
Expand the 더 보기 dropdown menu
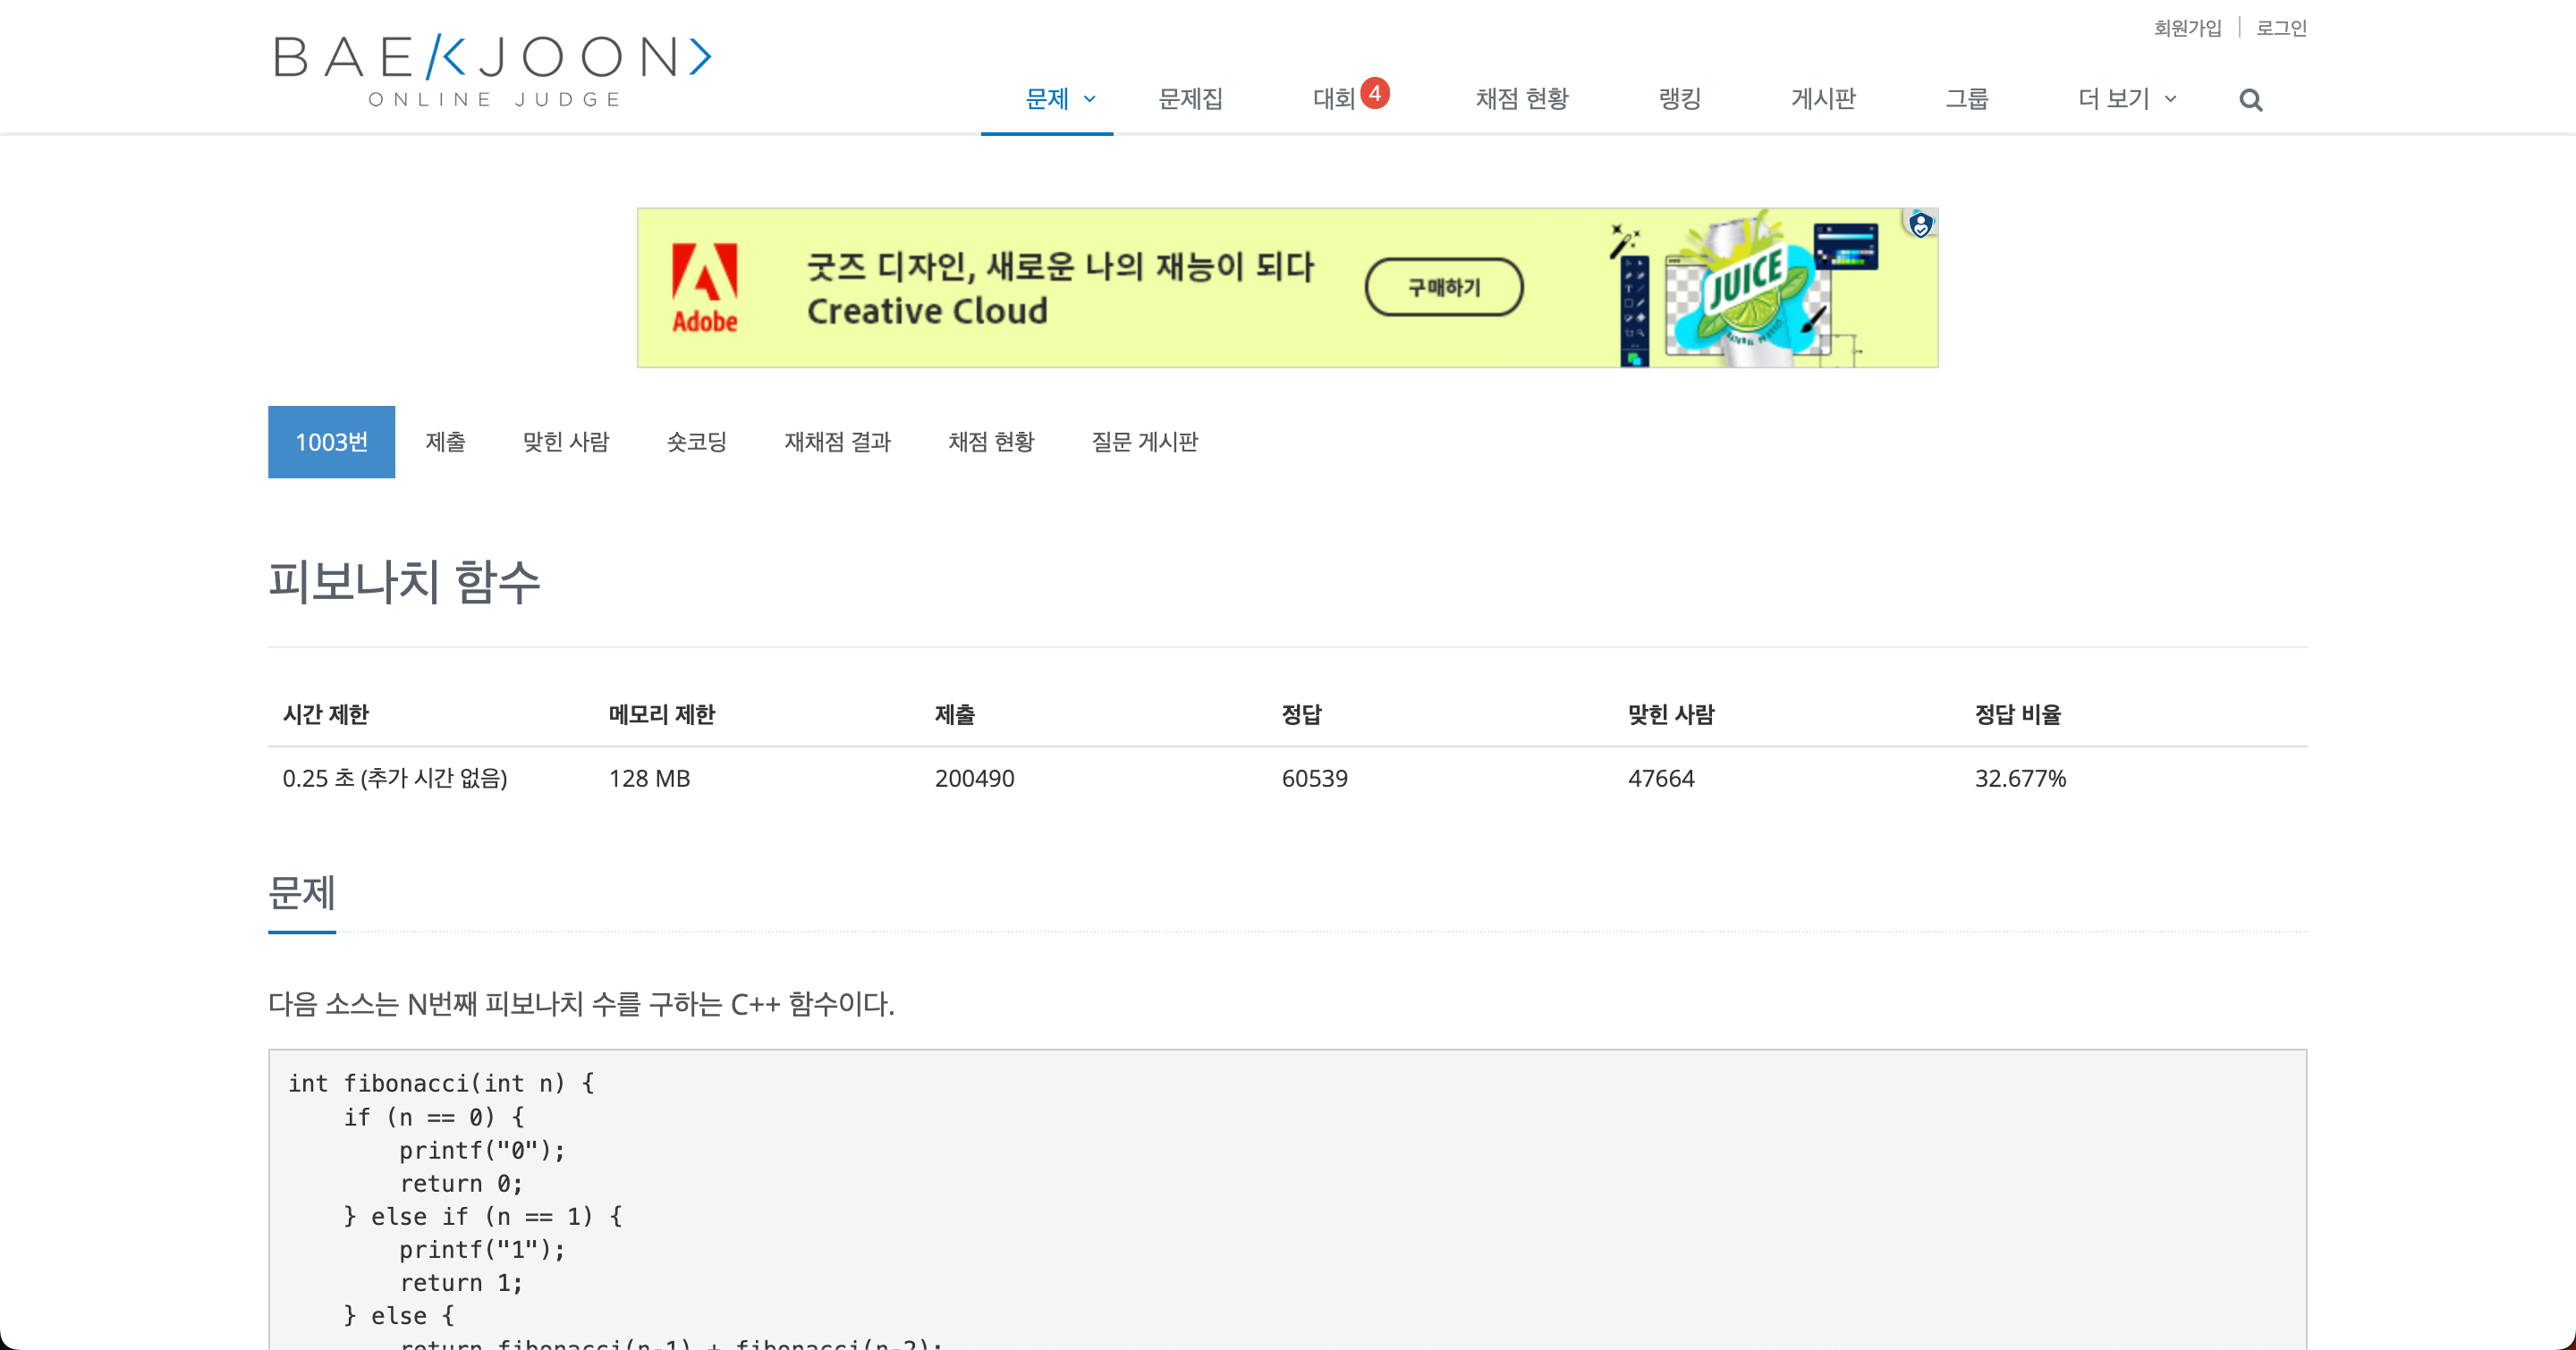coord(2126,99)
